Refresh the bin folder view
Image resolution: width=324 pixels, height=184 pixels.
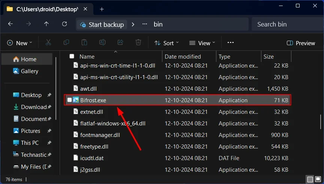(64, 24)
